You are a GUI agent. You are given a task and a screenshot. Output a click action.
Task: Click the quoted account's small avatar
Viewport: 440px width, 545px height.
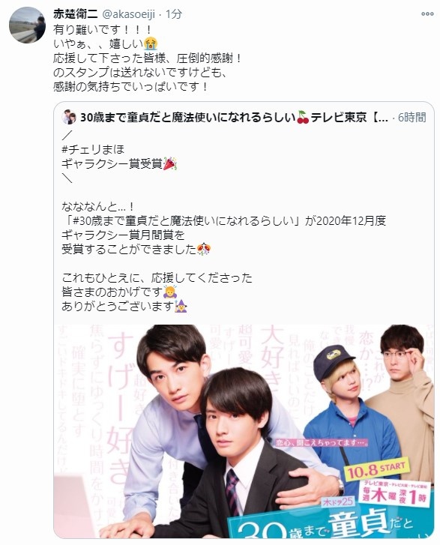pos(69,117)
